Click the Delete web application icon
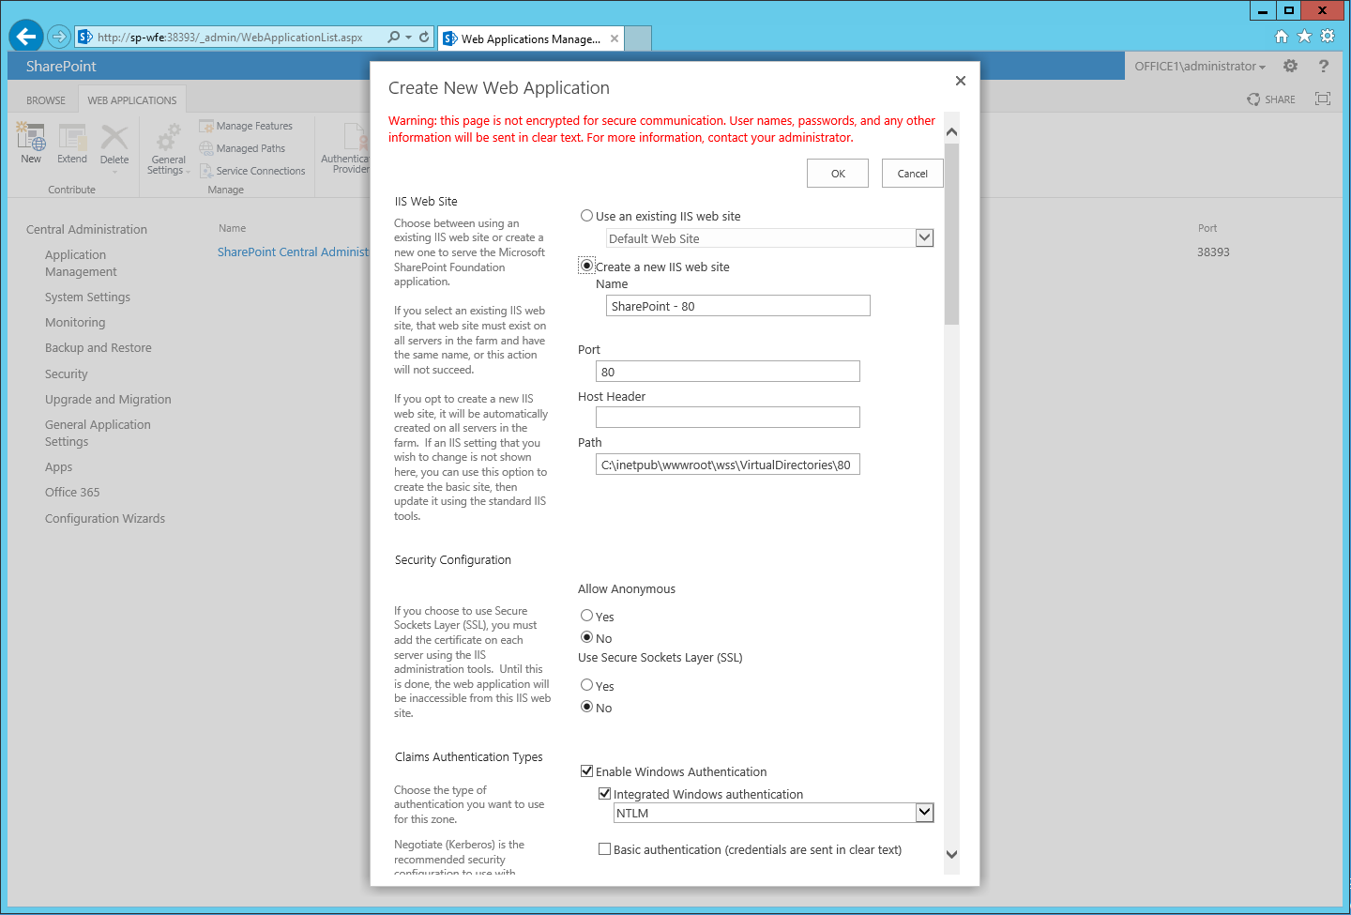The image size is (1351, 915). pyautogui.click(x=114, y=144)
